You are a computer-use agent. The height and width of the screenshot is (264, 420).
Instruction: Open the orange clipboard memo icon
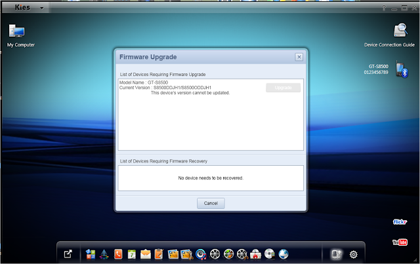point(159,254)
